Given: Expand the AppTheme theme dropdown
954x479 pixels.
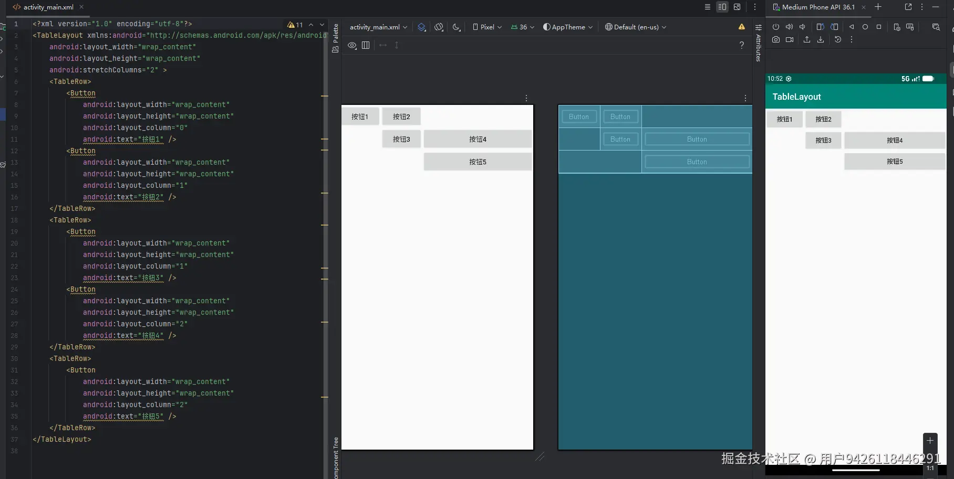Looking at the screenshot, I should pyautogui.click(x=568, y=27).
